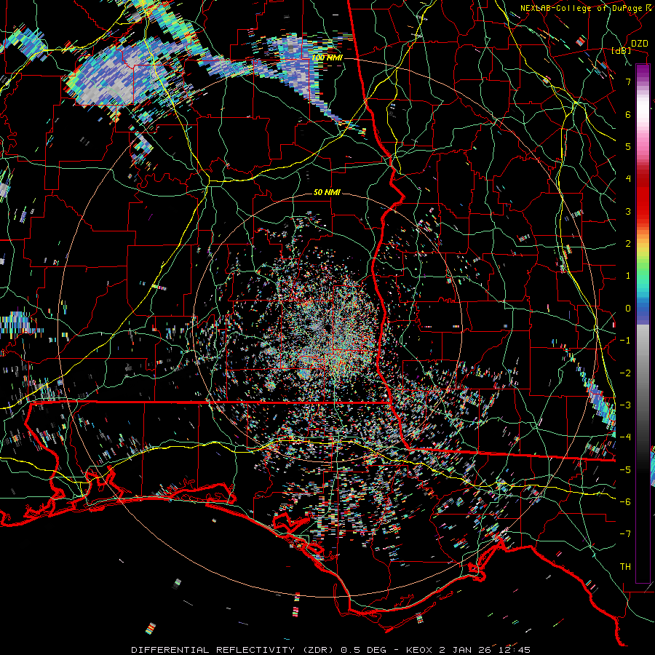Click the "7" tick on the color scale

pos(628,82)
